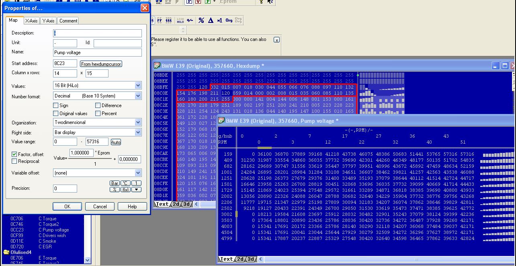The width and height of the screenshot is (516, 266).
Task: Click the Bar unit preset button
Action: click(x=115, y=183)
